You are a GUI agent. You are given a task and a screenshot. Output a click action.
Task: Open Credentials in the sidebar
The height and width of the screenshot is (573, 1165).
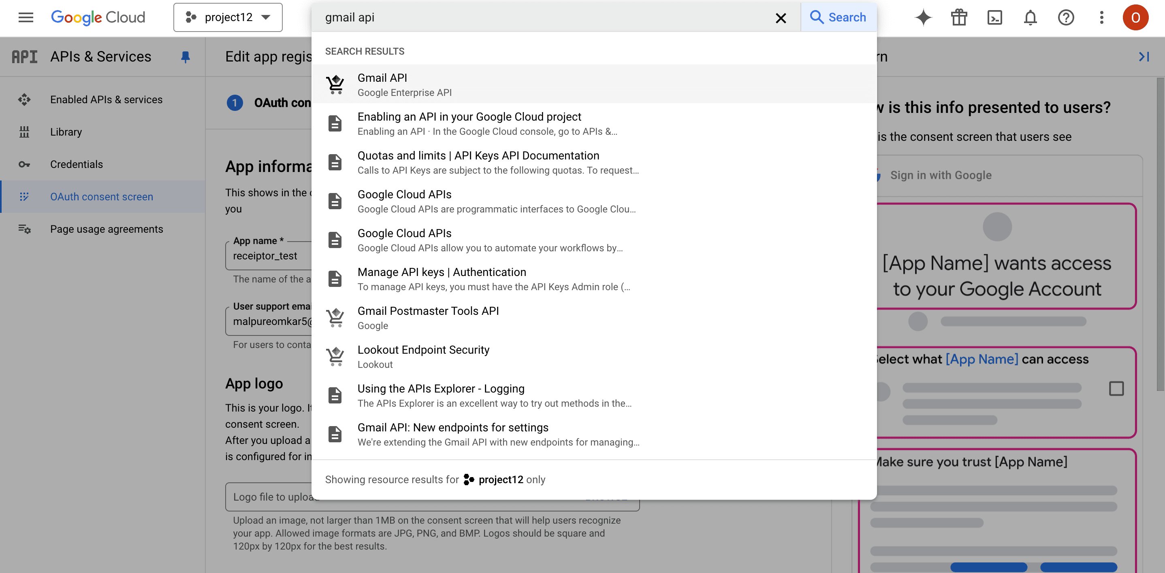(77, 164)
